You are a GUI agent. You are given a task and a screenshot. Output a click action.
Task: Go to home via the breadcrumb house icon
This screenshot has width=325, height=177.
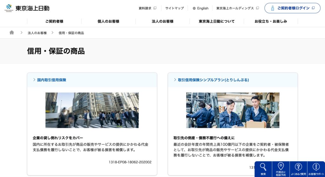[12, 33]
